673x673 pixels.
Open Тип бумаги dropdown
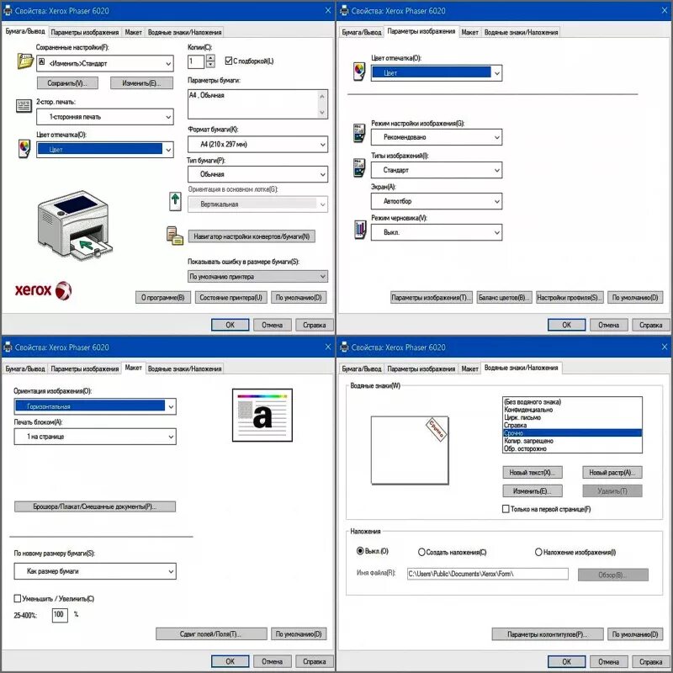[x=257, y=174]
